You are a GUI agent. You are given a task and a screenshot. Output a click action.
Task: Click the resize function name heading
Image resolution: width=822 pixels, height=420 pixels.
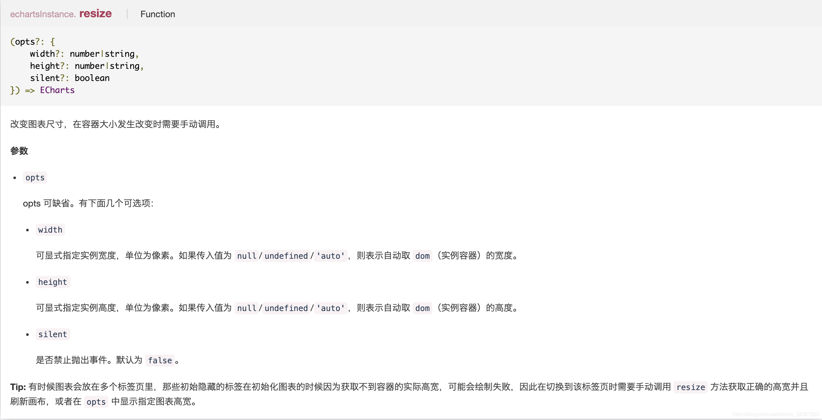(x=95, y=14)
